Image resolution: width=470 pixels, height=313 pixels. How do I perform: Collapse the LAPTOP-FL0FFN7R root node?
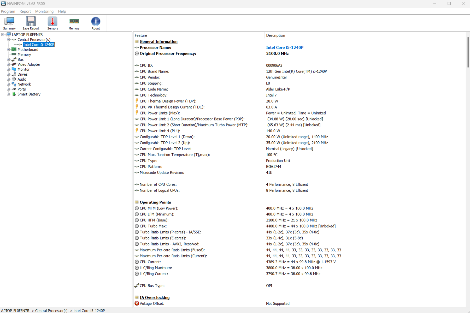[x=3, y=34]
